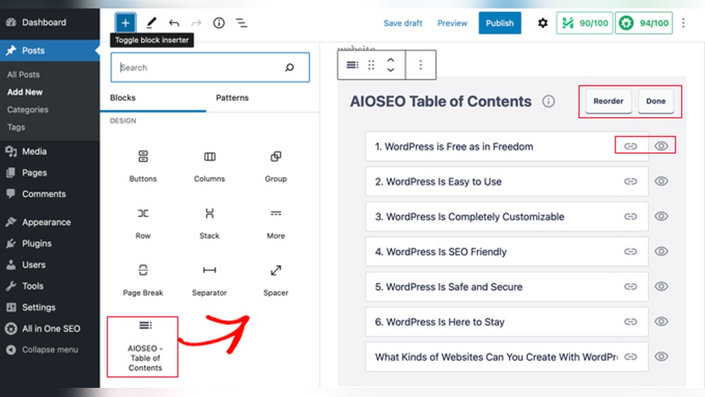Image resolution: width=705 pixels, height=397 pixels.
Task: Hide heading WordPress Is Safe and Secure
Action: (661, 286)
